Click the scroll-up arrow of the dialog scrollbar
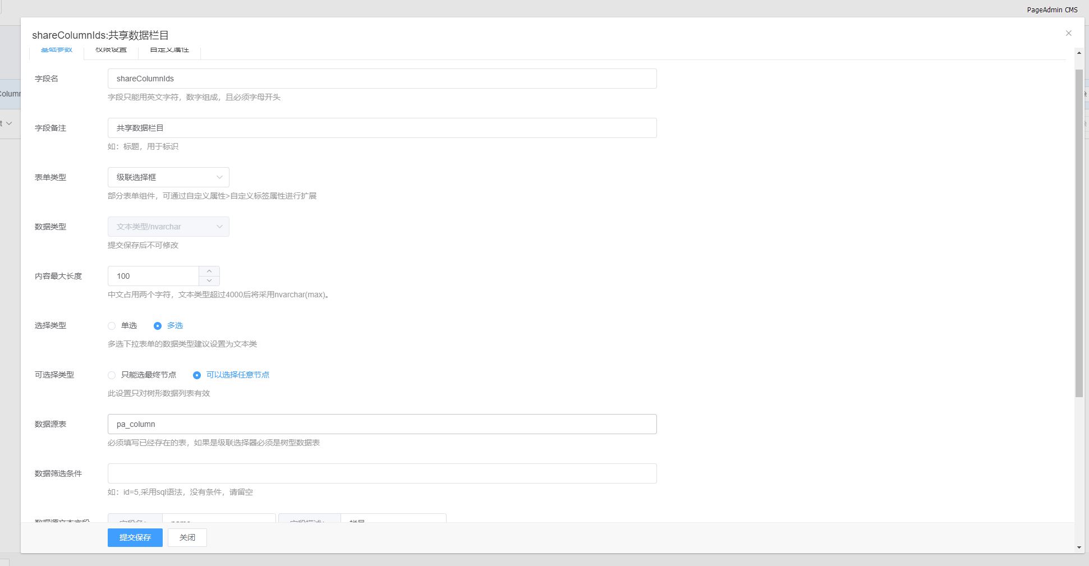Screen dimensions: 1089x566 coord(1079,53)
